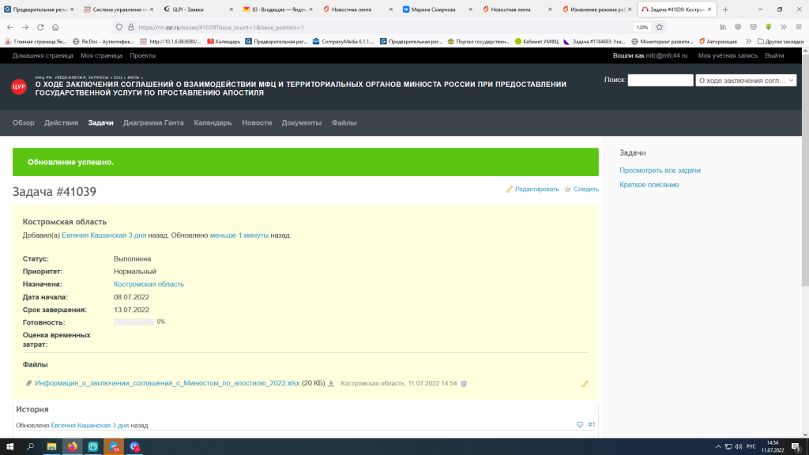Screen dimensions: 809x455
Task: Open Просмотреть все задачи in the sidebar
Action: point(660,170)
